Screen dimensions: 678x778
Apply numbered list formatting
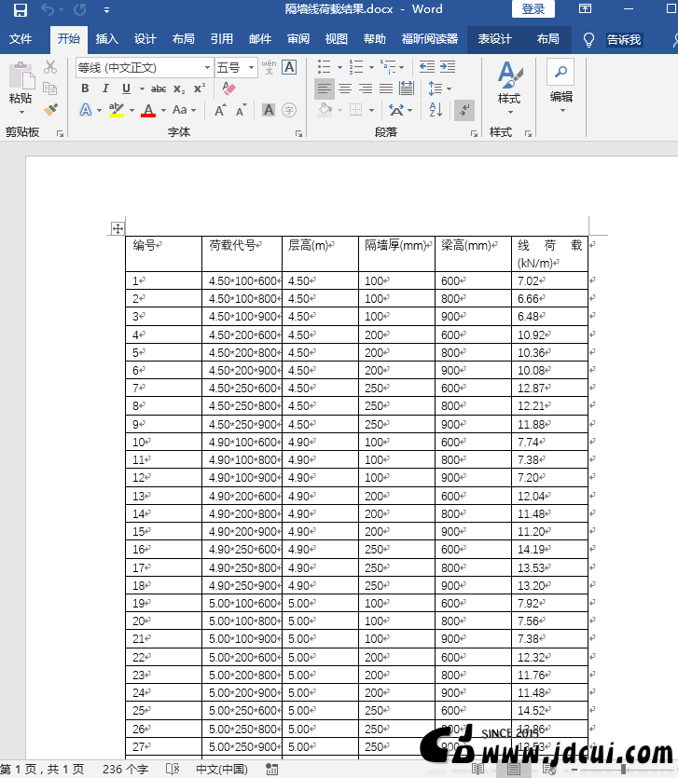coord(356,67)
